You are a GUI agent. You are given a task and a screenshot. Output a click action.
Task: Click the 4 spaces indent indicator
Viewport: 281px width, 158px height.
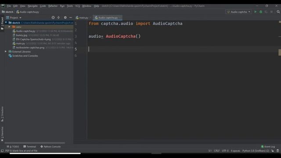(x=235, y=151)
